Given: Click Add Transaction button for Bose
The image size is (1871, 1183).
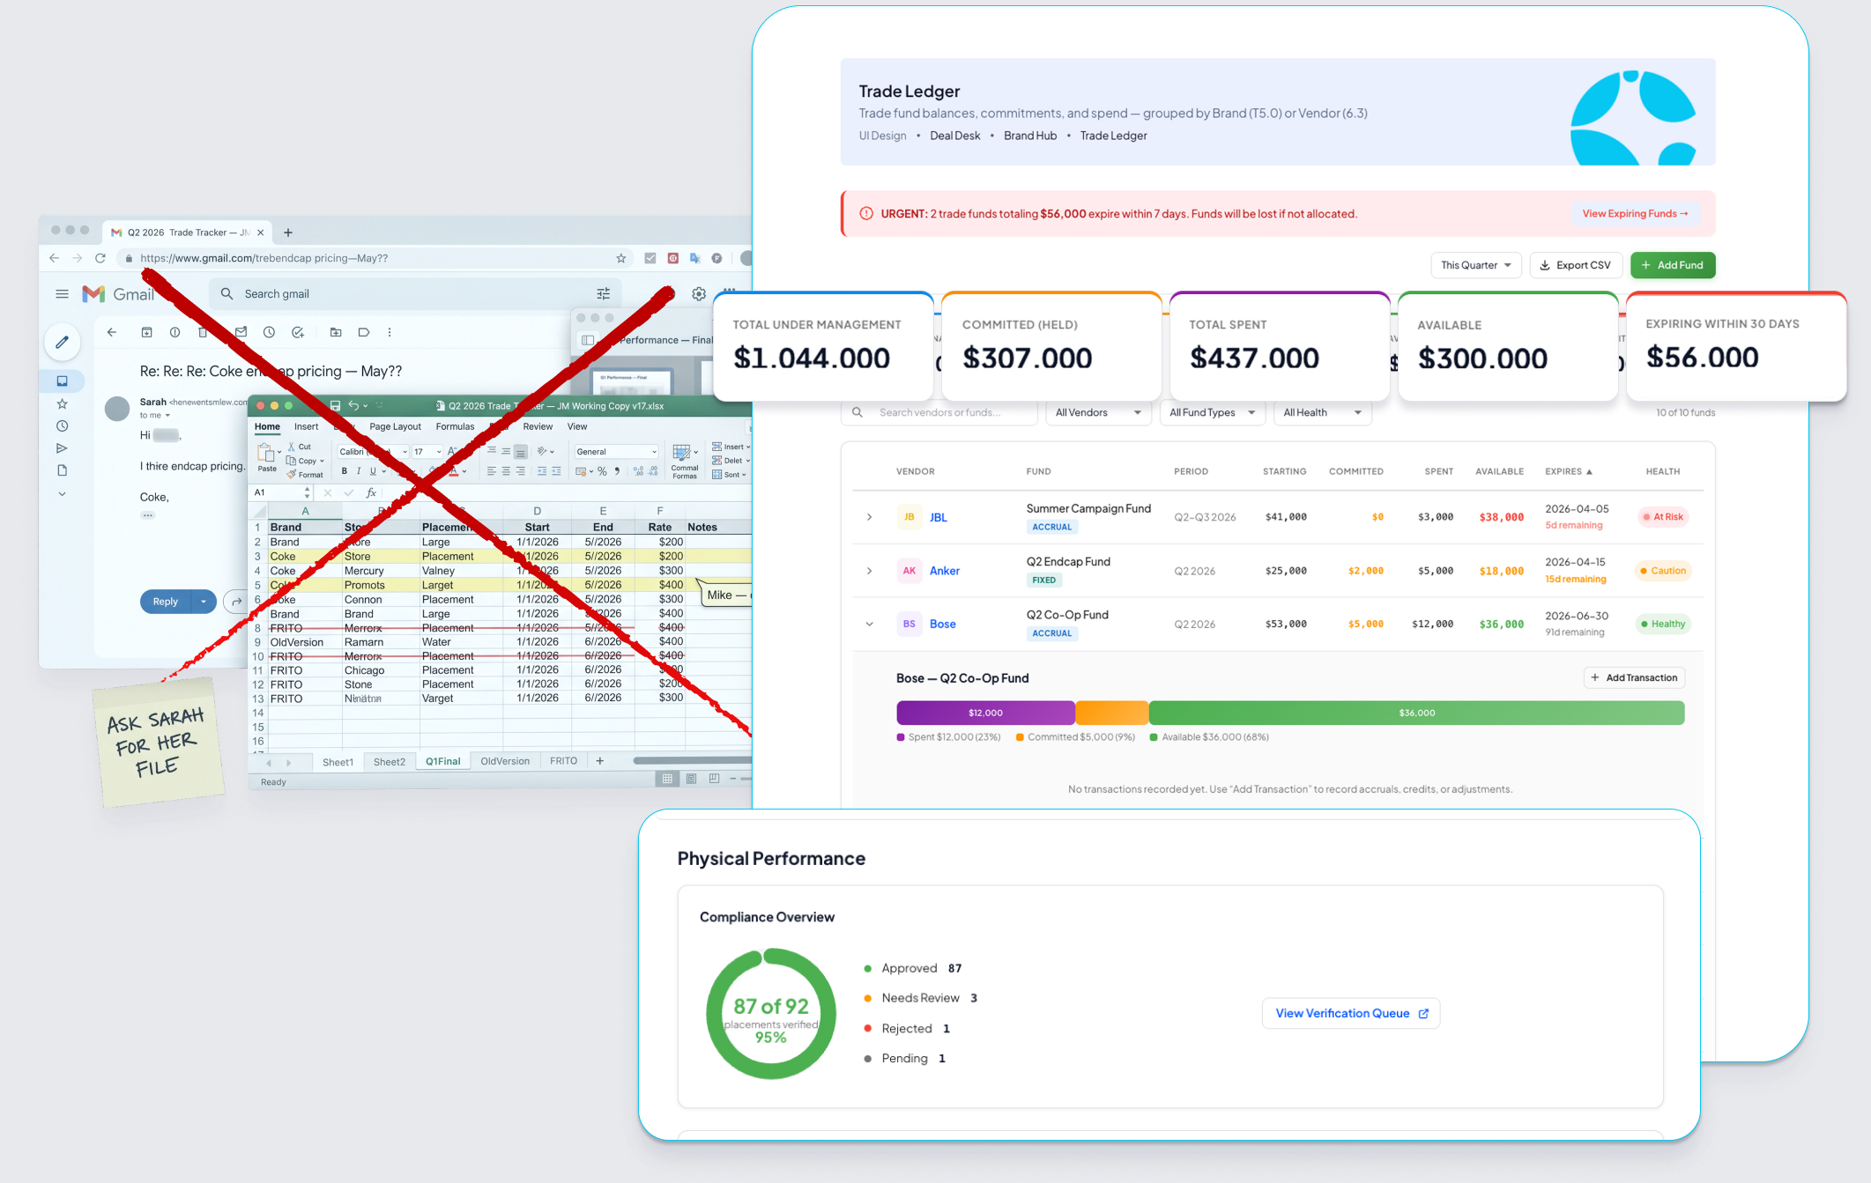Looking at the screenshot, I should [1634, 677].
